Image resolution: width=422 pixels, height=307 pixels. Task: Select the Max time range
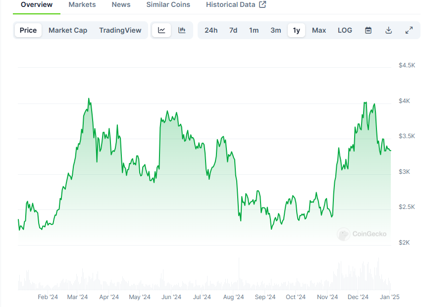319,30
